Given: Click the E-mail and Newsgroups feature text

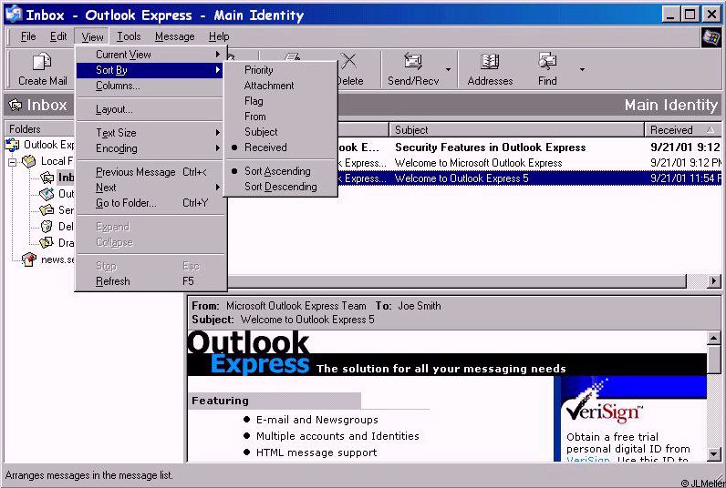Looking at the screenshot, I should pyautogui.click(x=317, y=420).
